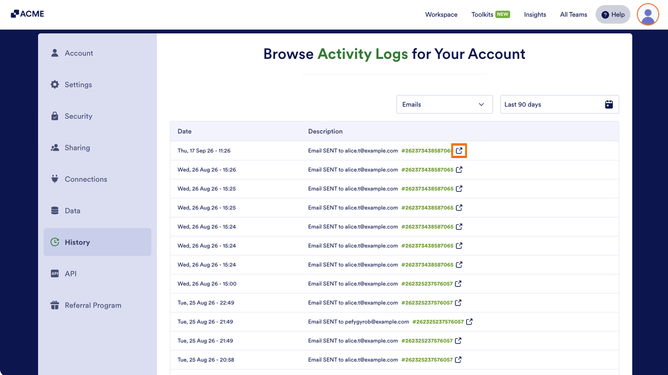
Task: Click the calendar icon in date range
Action: (x=609, y=104)
